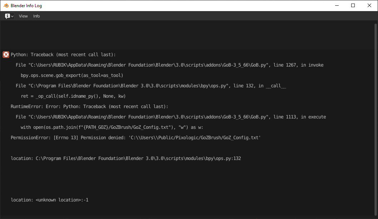Select the with open GoZ_Config.txt code line
The image size is (378, 219).
tap(112, 127)
